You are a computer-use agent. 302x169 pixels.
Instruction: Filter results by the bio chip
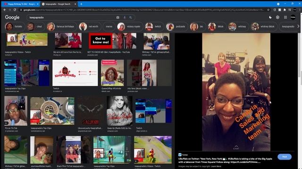(198, 26)
